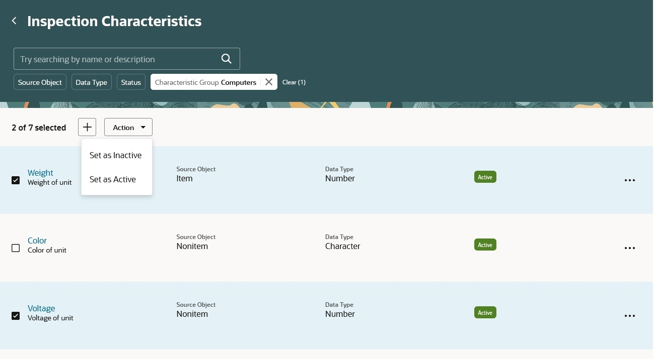654x359 pixels.
Task: Select Set as Inactive
Action: click(116, 156)
